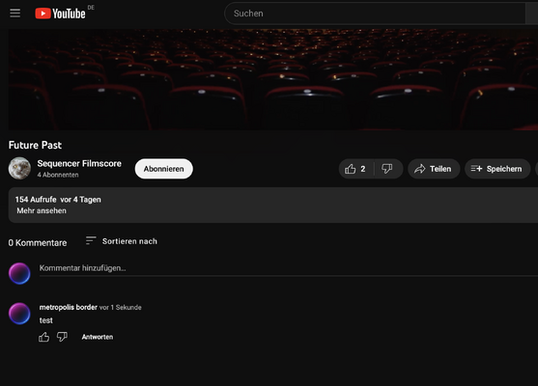Viewport: 538px width, 386px height.
Task: Open the Sortieren nach dropdown
Action: click(x=121, y=241)
